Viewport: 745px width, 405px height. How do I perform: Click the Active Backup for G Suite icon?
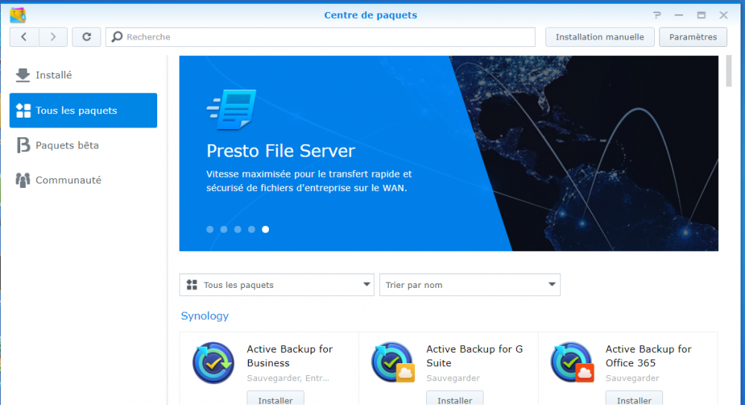point(393,362)
